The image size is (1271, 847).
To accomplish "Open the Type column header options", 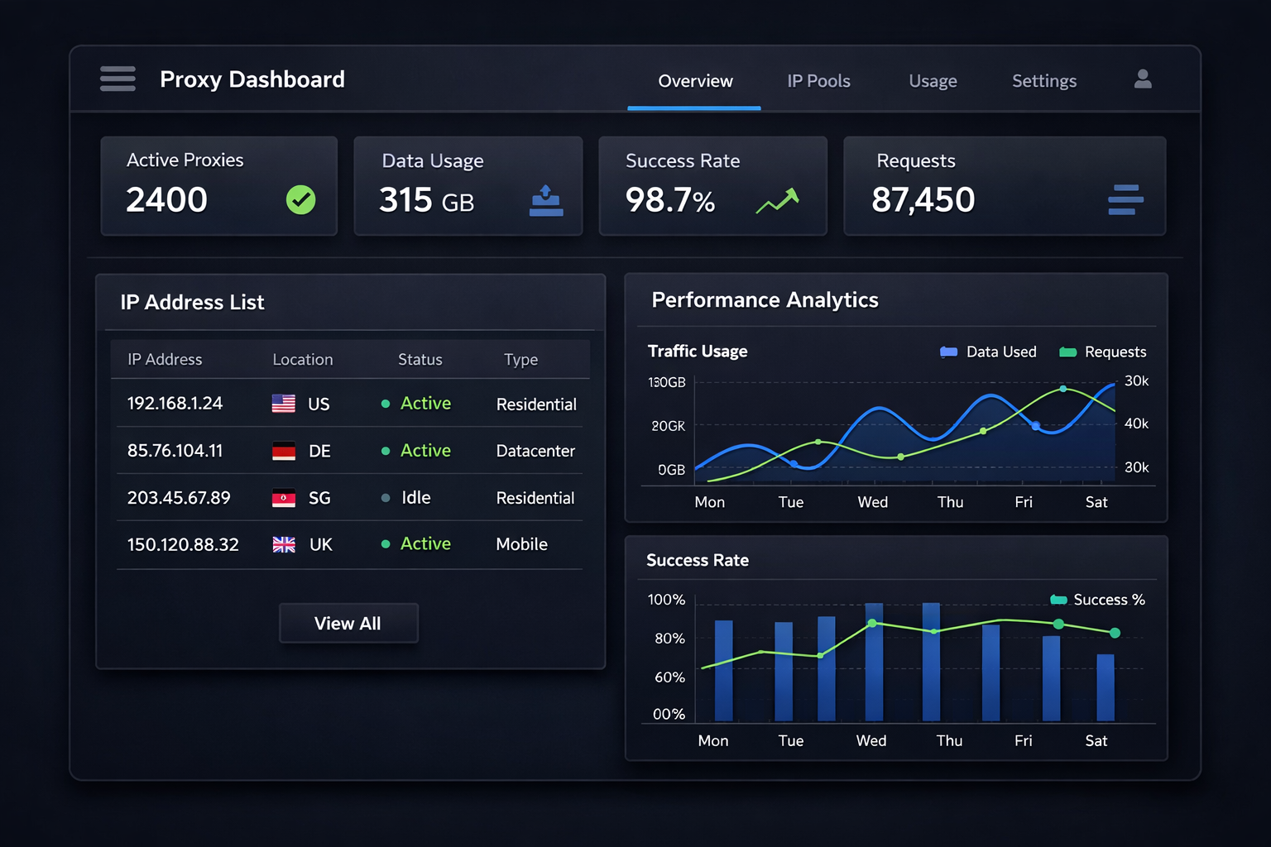I will coord(520,359).
